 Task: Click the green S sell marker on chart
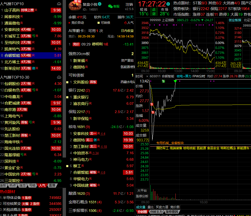point(163,81)
